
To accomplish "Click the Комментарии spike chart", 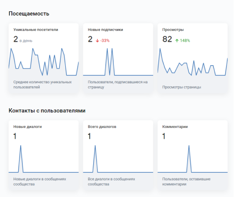I will [x=192, y=159].
